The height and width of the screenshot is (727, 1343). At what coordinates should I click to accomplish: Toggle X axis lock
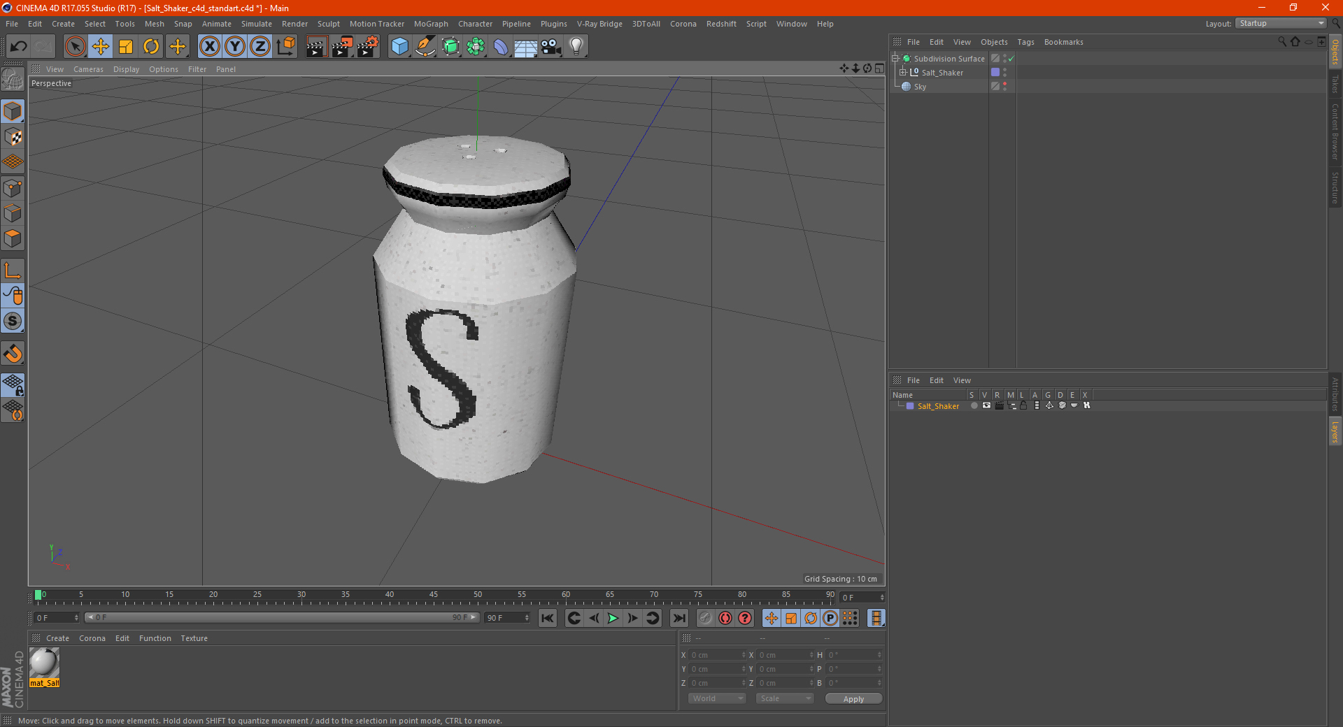pos(209,47)
